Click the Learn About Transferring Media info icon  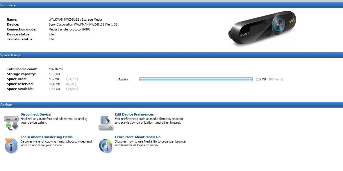tap(11, 146)
